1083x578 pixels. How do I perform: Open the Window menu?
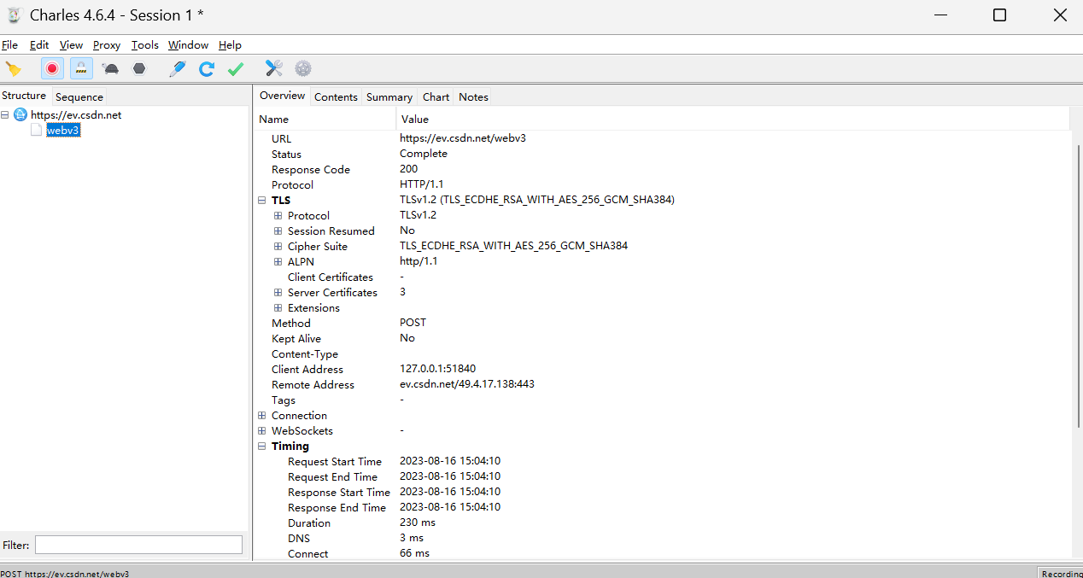tap(188, 45)
